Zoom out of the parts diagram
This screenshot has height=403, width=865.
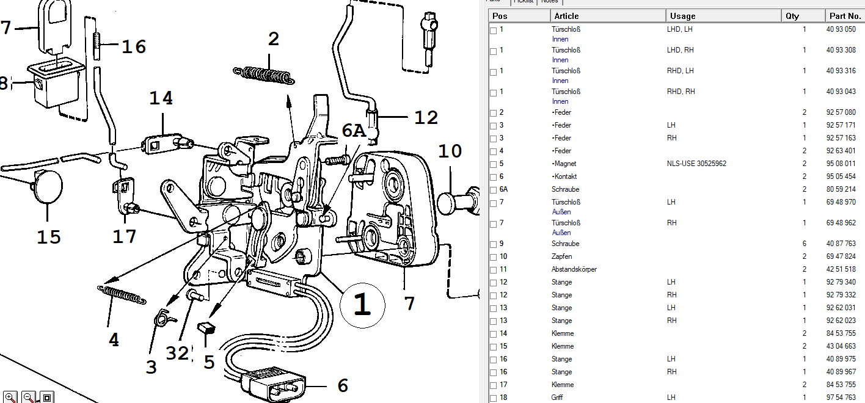click(x=29, y=398)
